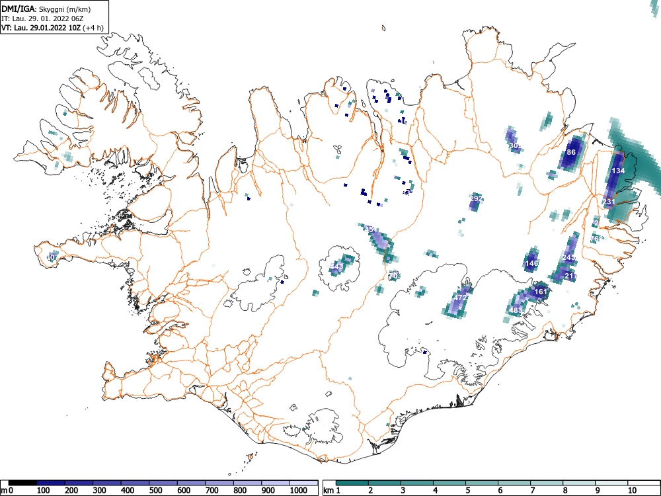
Task: Click the '1000' label in the meters legend
Action: (299, 491)
